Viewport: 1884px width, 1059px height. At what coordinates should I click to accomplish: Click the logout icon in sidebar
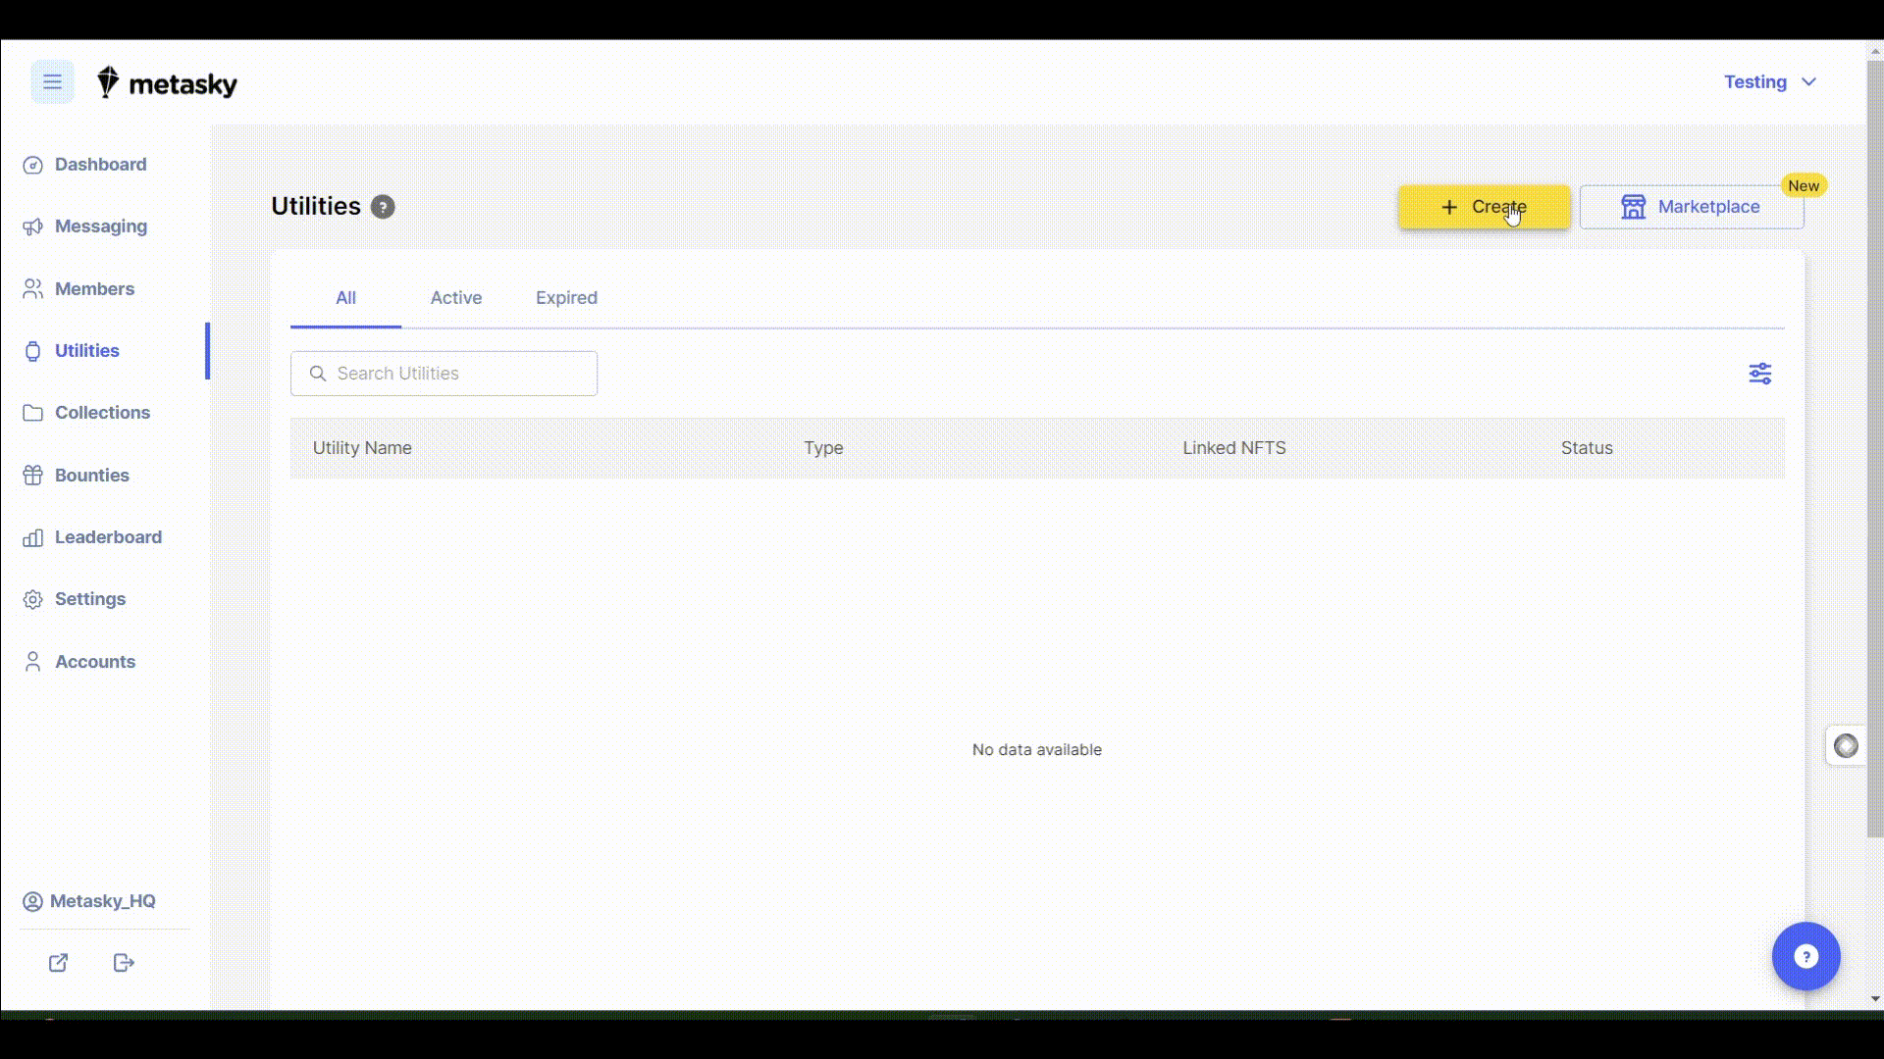coord(124,963)
